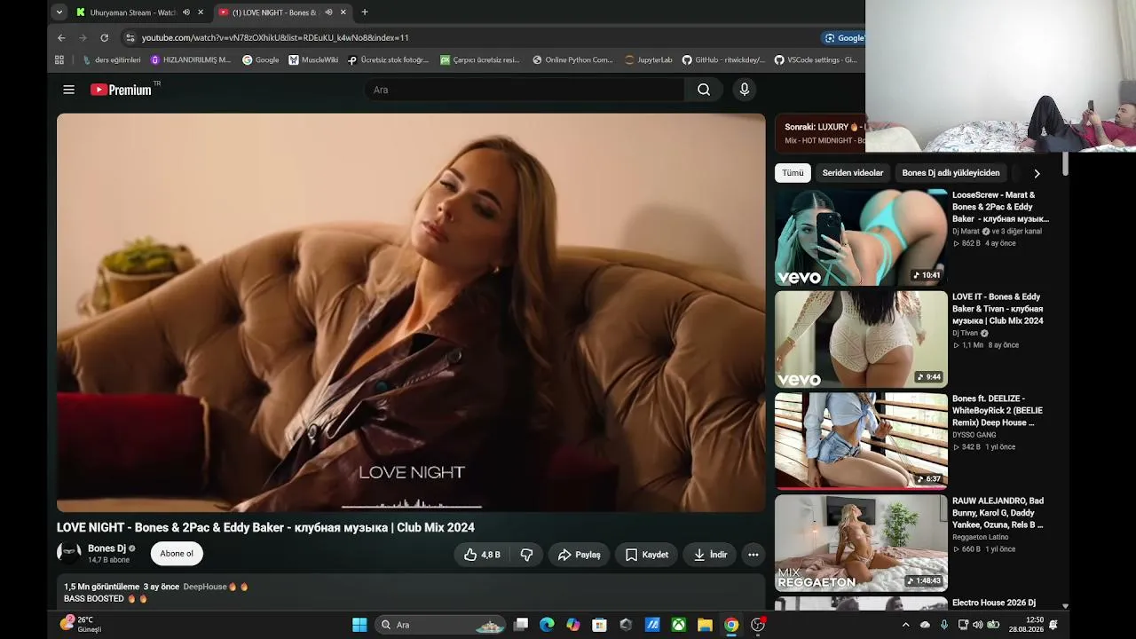Open the Google bookmark
Screen dimensions: 1136x639
pos(261,60)
